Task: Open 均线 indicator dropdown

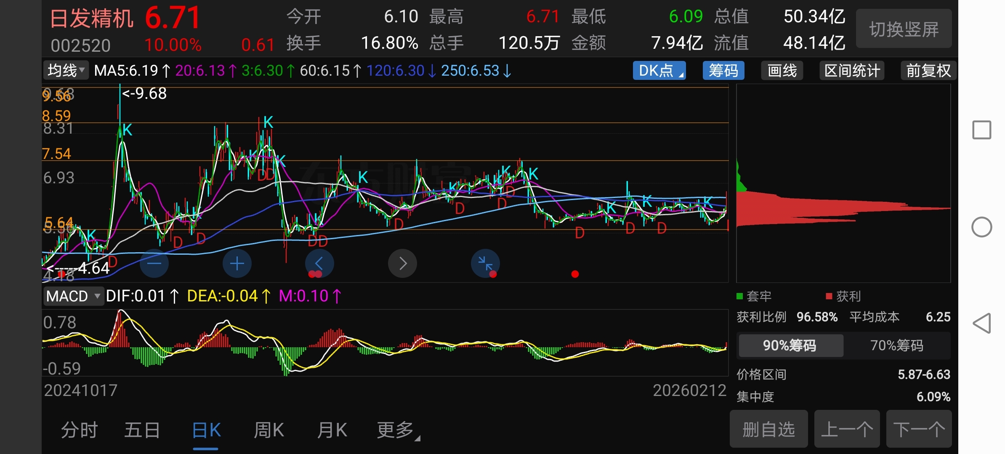Action: click(x=66, y=71)
